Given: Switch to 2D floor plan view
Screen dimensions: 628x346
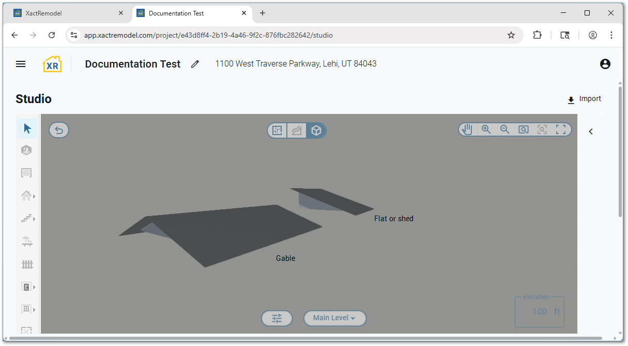Looking at the screenshot, I should [278, 130].
